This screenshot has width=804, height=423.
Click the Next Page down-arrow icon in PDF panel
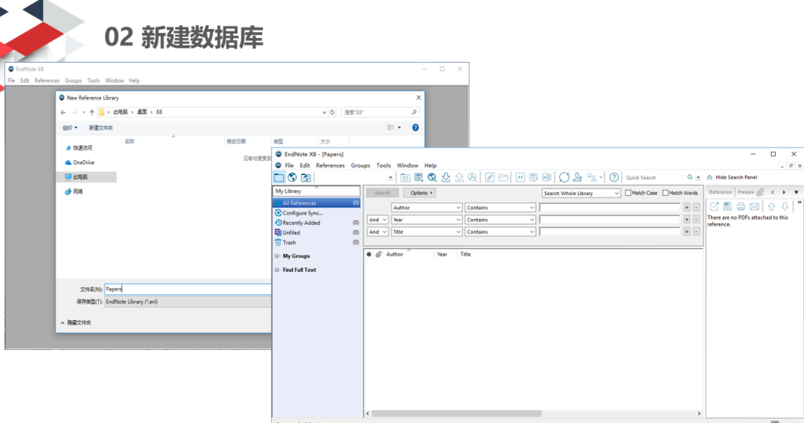[x=785, y=206]
